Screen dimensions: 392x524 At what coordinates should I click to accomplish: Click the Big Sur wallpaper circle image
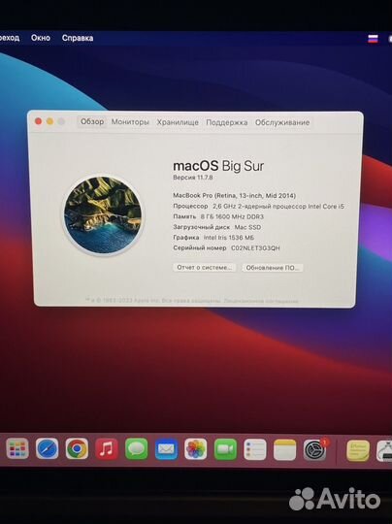tap(103, 215)
